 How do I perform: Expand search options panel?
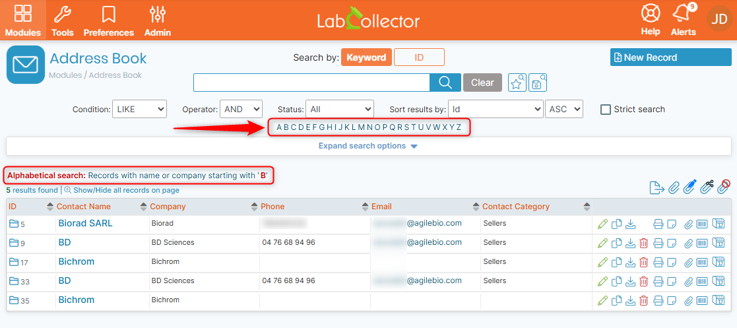[368, 146]
